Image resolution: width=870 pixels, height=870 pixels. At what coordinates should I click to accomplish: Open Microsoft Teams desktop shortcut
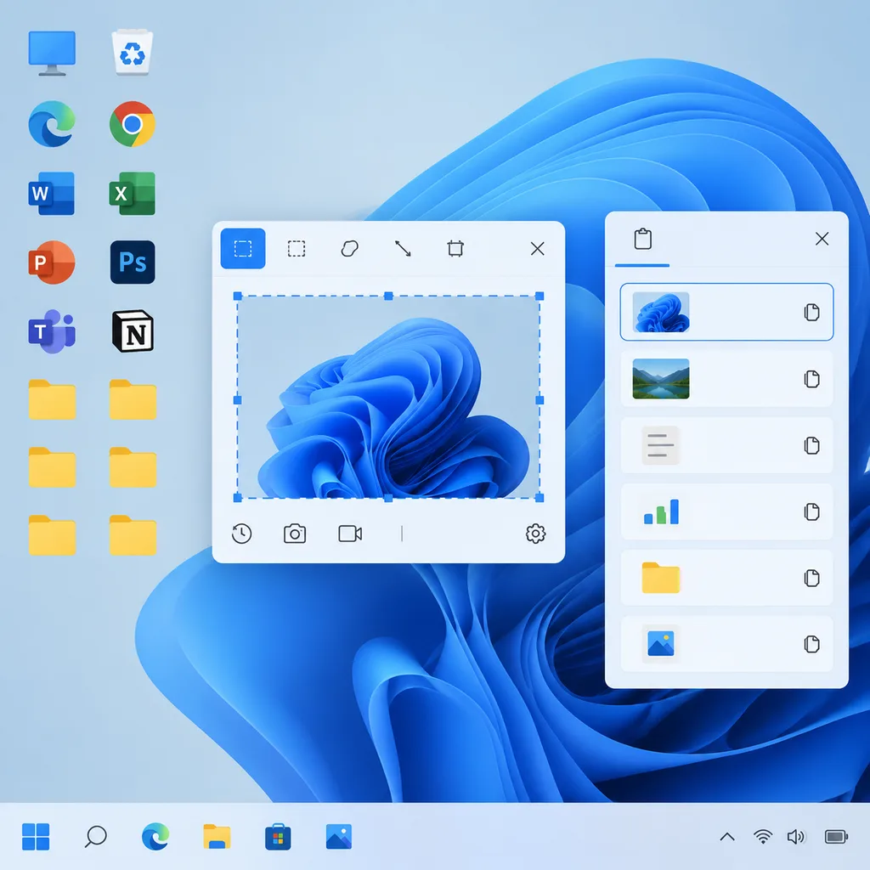coord(52,332)
